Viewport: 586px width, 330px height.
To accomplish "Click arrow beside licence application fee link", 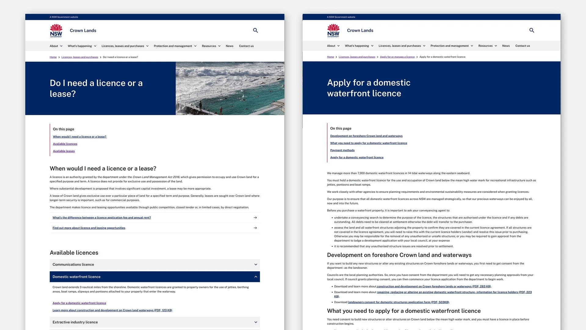I will [x=255, y=218].
